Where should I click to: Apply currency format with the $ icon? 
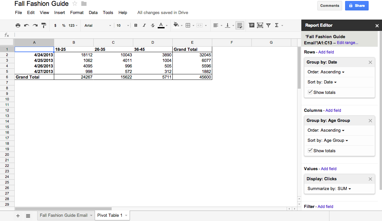55,25
